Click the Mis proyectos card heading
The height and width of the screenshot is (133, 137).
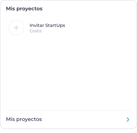[x=24, y=9]
